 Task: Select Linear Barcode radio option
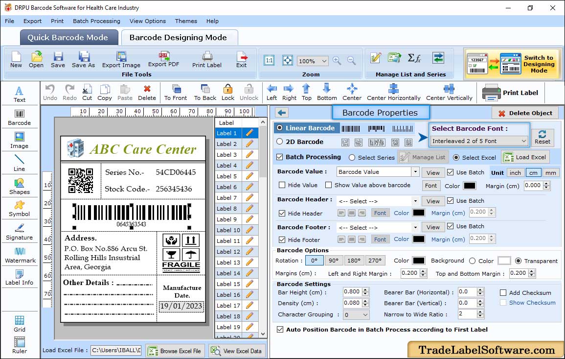click(280, 128)
